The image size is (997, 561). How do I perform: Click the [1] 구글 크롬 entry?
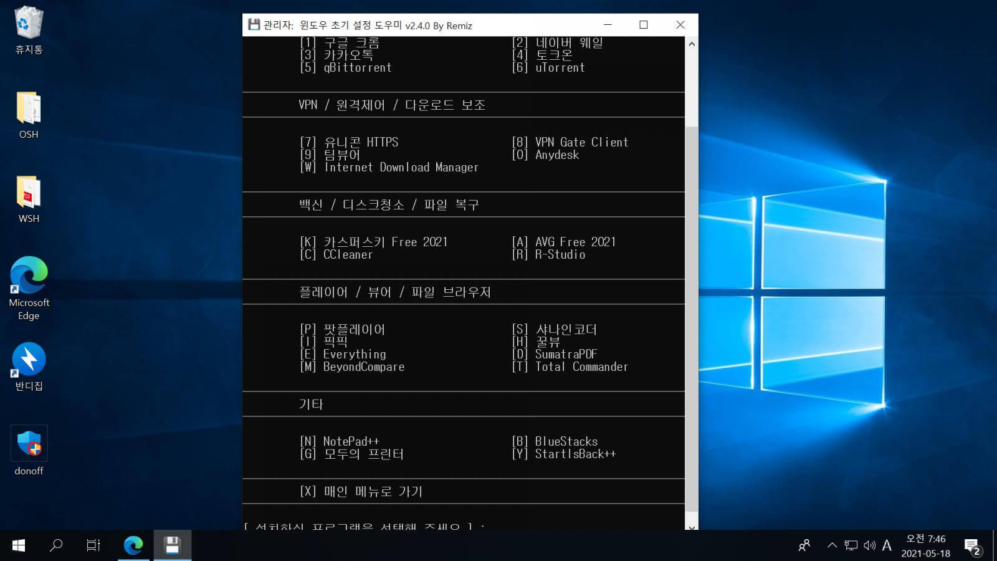(x=340, y=42)
